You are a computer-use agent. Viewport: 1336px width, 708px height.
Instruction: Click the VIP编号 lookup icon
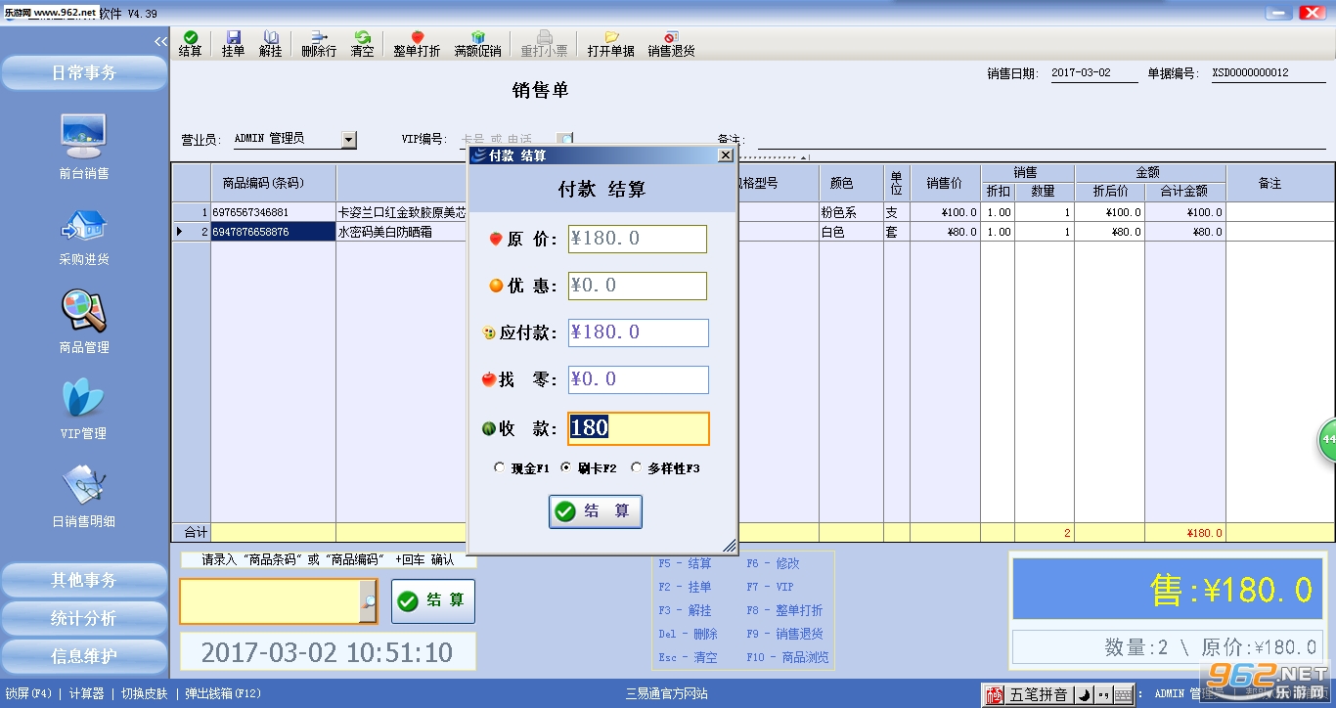(565, 139)
